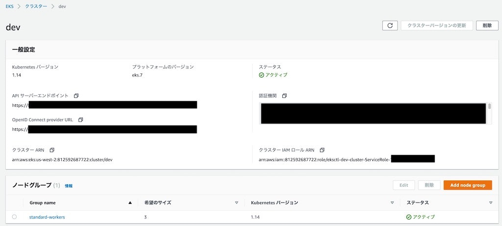This screenshot has width=502, height=226.
Task: Click the standard-workers row status アクティブ
Action: point(424,217)
